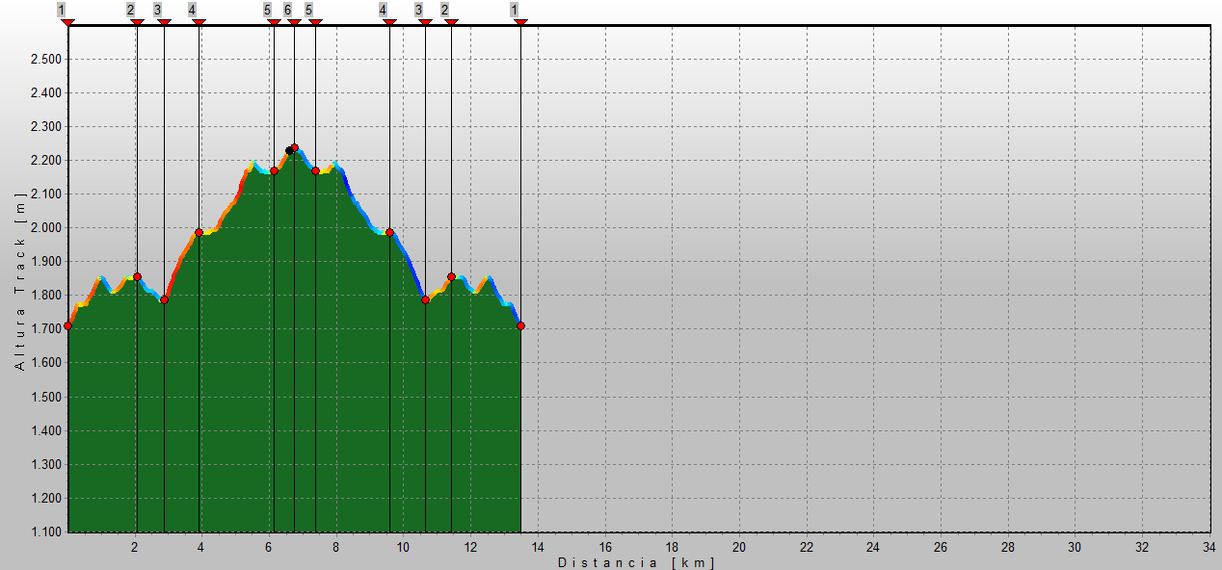Select the waypoint 5 triangle marker after summit
Screen dimensions: 1222x570
[315, 22]
